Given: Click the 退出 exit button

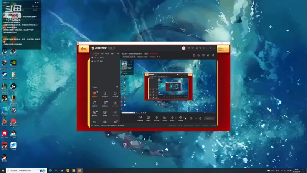Looking at the screenshot, I should pyautogui.click(x=223, y=49).
